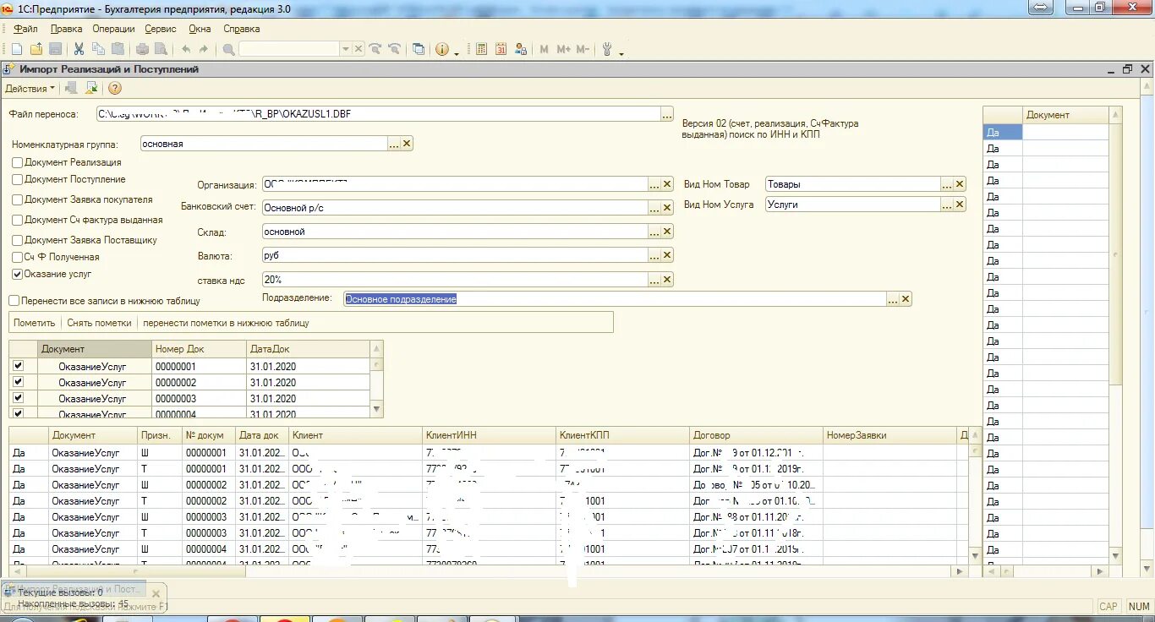Click the Find next icon
Screen dimensions: 1155x622
pyautogui.click(x=375, y=50)
